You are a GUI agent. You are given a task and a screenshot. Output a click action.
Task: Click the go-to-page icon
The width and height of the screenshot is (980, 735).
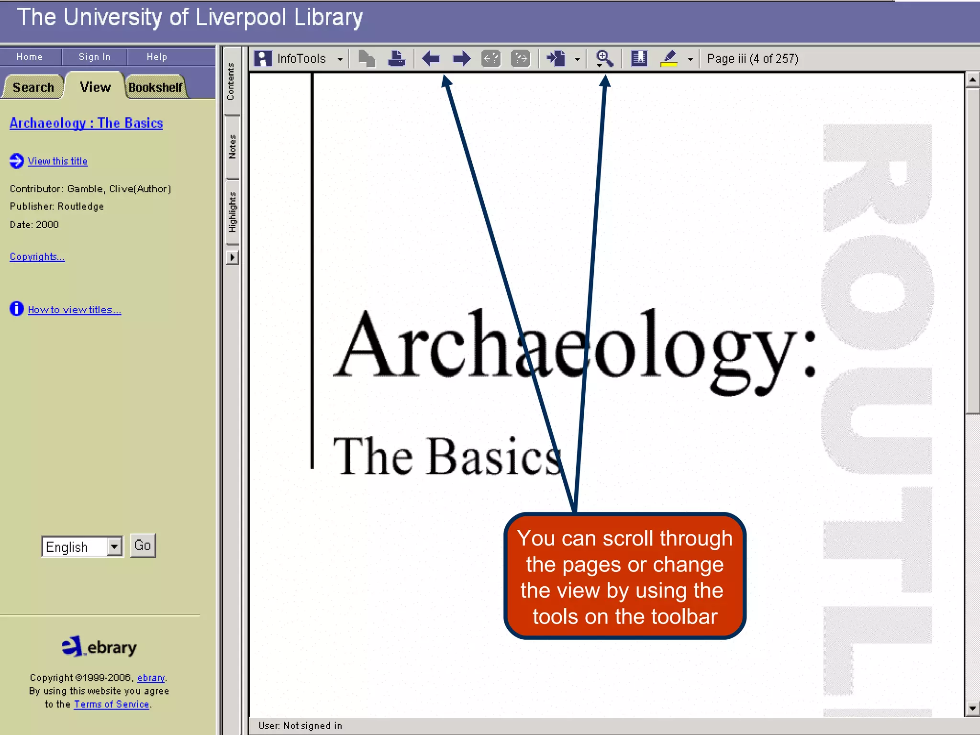tap(556, 58)
